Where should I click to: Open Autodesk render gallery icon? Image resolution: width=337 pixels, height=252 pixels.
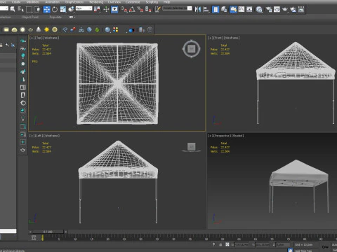301,9
